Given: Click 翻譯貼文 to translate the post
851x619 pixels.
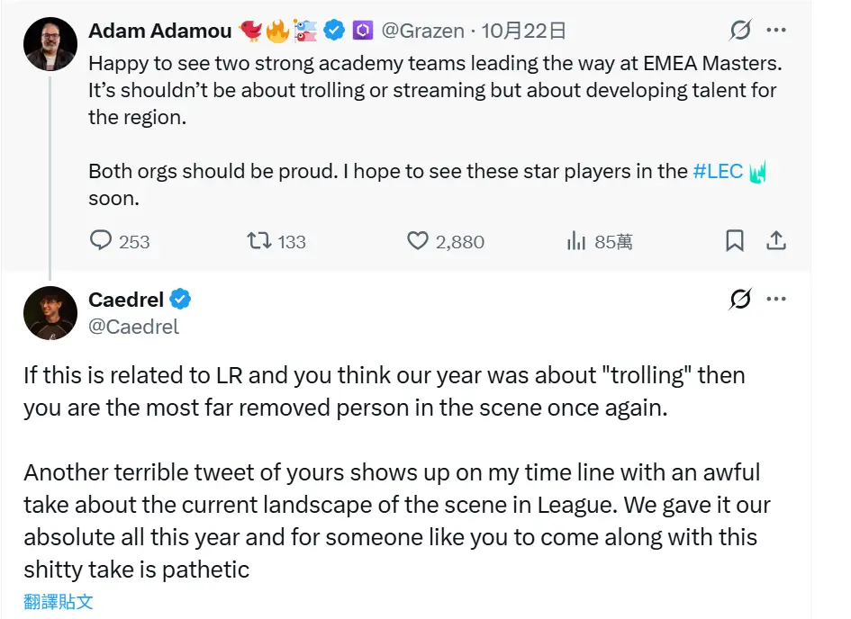Looking at the screenshot, I should click(59, 602).
